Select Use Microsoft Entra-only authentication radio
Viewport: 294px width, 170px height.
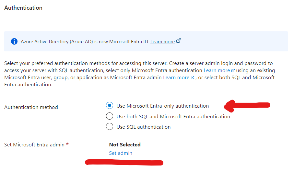110,106
